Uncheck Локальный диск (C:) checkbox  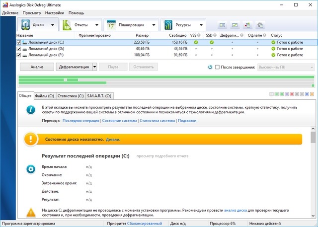(19, 43)
